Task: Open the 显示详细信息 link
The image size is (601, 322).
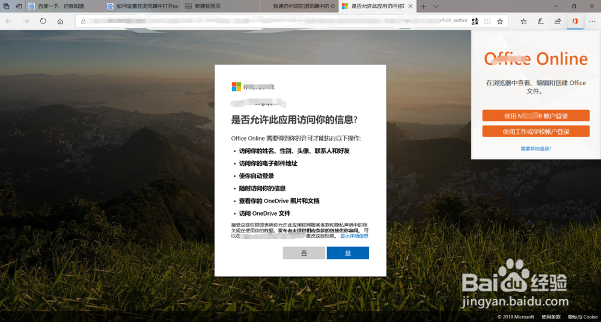Action: coord(354,236)
